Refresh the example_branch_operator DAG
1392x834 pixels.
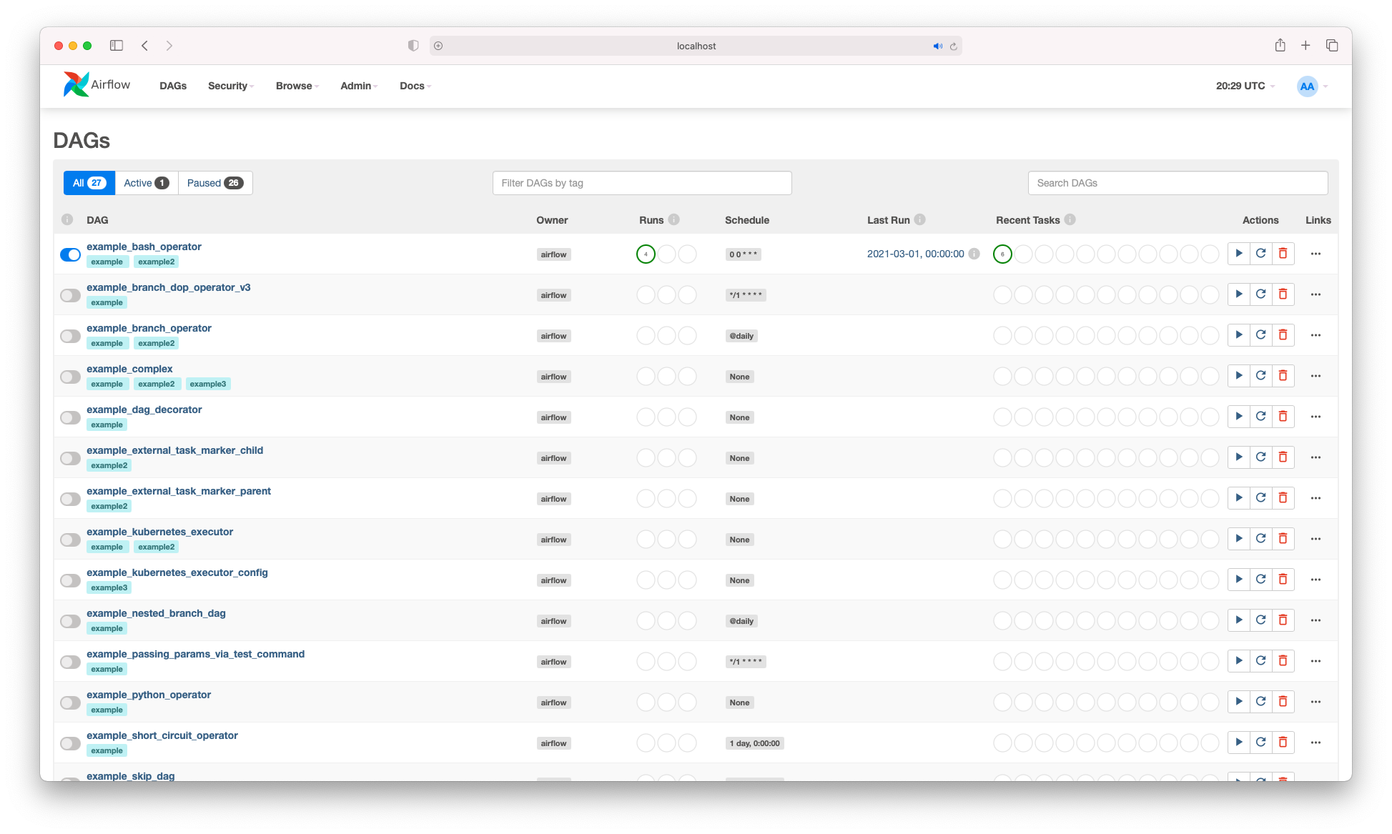(x=1260, y=335)
